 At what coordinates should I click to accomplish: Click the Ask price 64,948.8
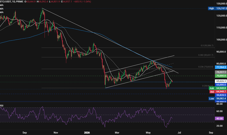221,88
